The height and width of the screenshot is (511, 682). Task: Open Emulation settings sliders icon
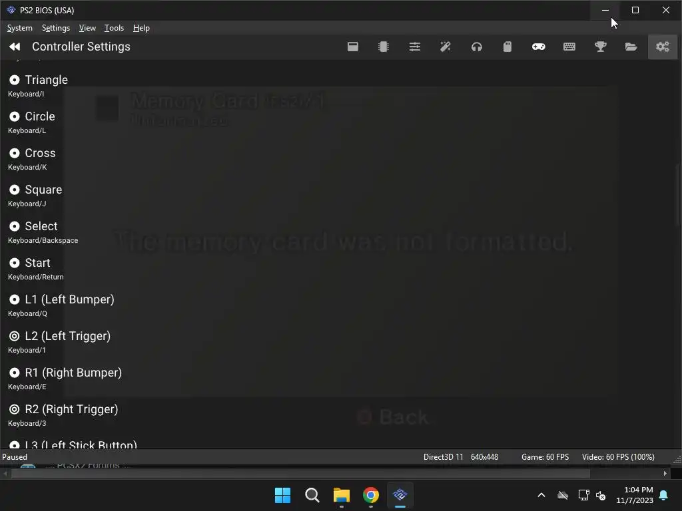pyautogui.click(x=414, y=47)
